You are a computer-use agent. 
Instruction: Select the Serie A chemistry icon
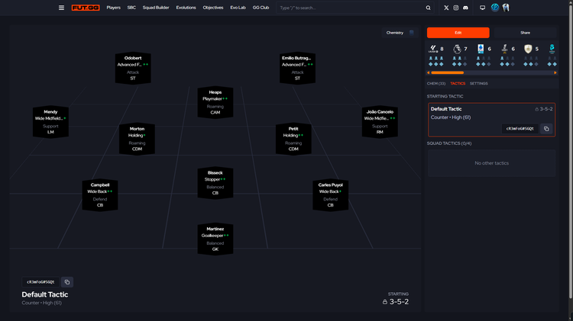481,49
